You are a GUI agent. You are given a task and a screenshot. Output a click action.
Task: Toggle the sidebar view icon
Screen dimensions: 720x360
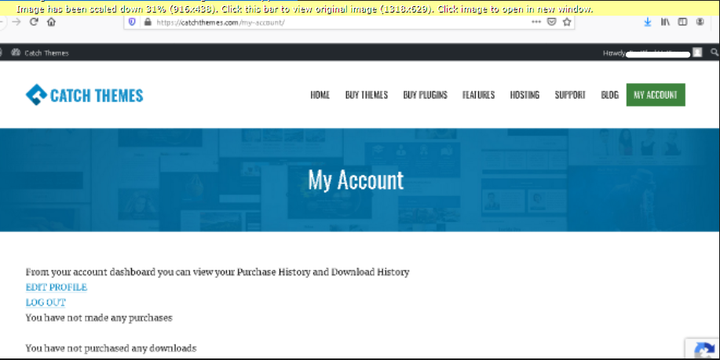point(683,22)
